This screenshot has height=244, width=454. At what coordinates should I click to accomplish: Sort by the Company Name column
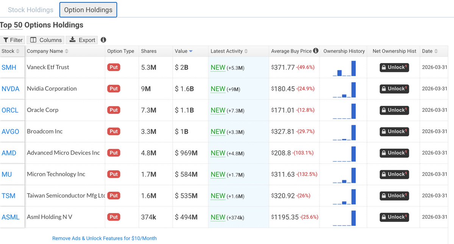pos(47,51)
